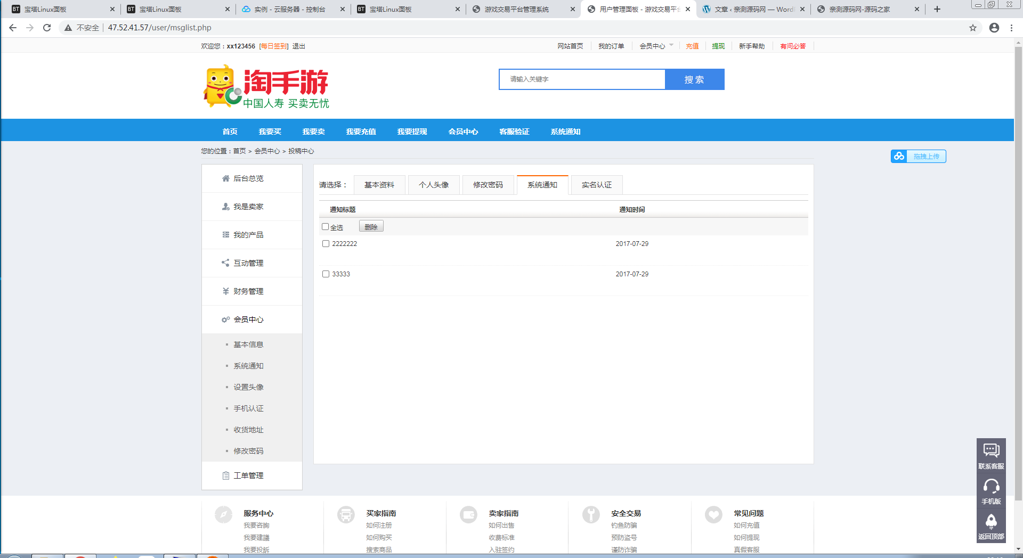Tick the 全选 select-all checkbox
The image size is (1023, 558).
(325, 227)
